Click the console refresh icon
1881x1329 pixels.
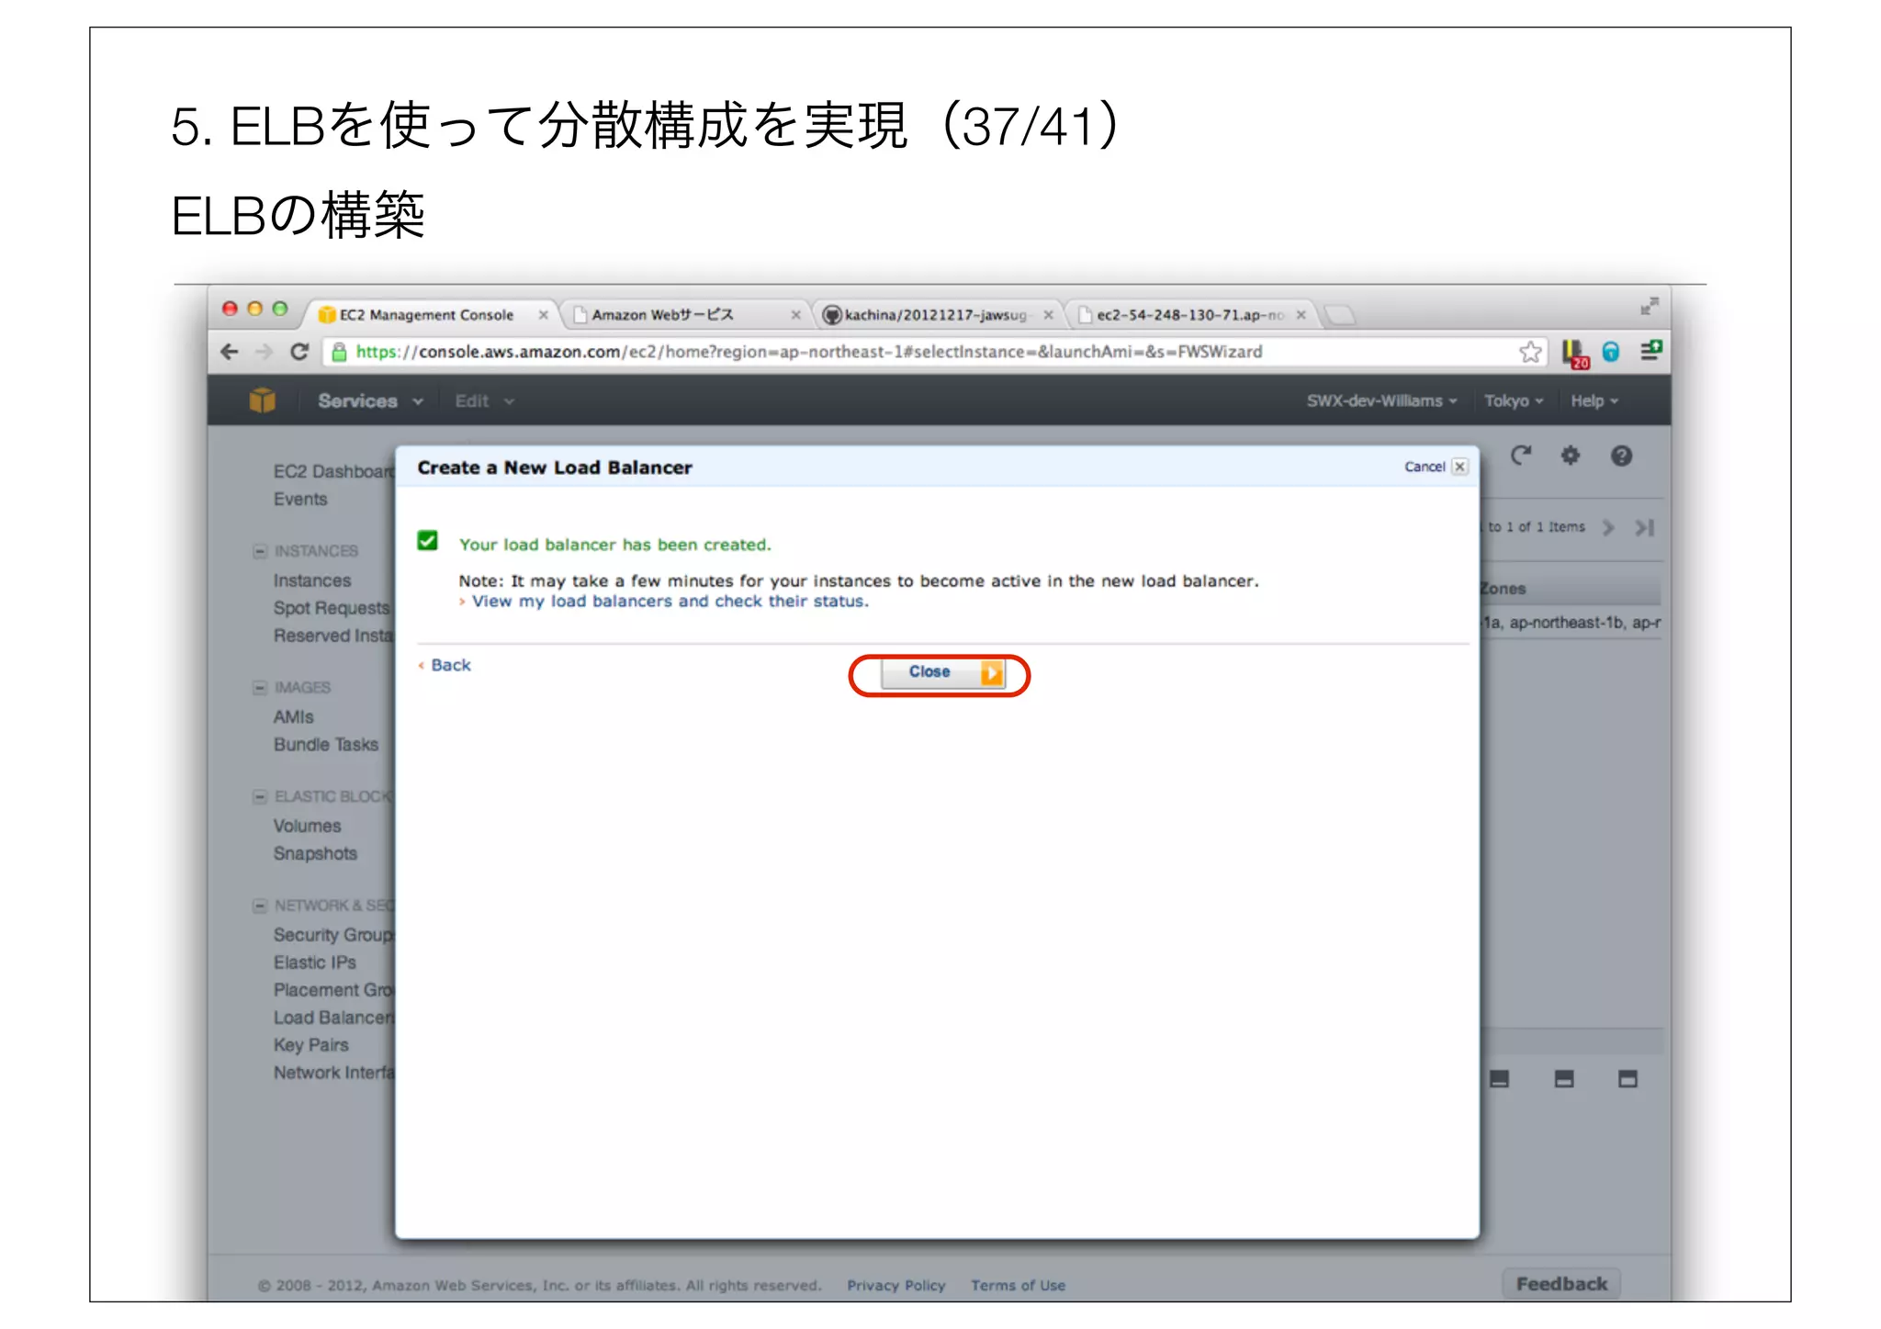click(1521, 456)
